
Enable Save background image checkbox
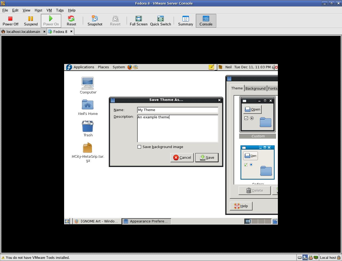tap(139, 147)
